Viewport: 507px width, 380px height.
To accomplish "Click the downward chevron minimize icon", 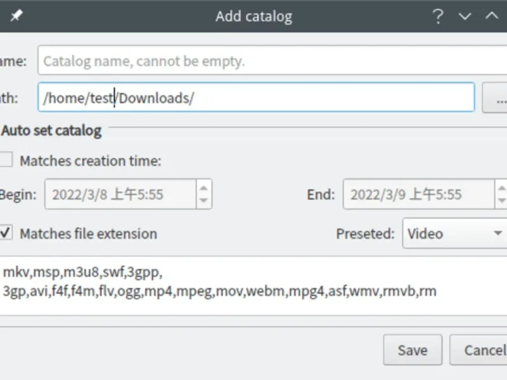I will click(x=465, y=16).
